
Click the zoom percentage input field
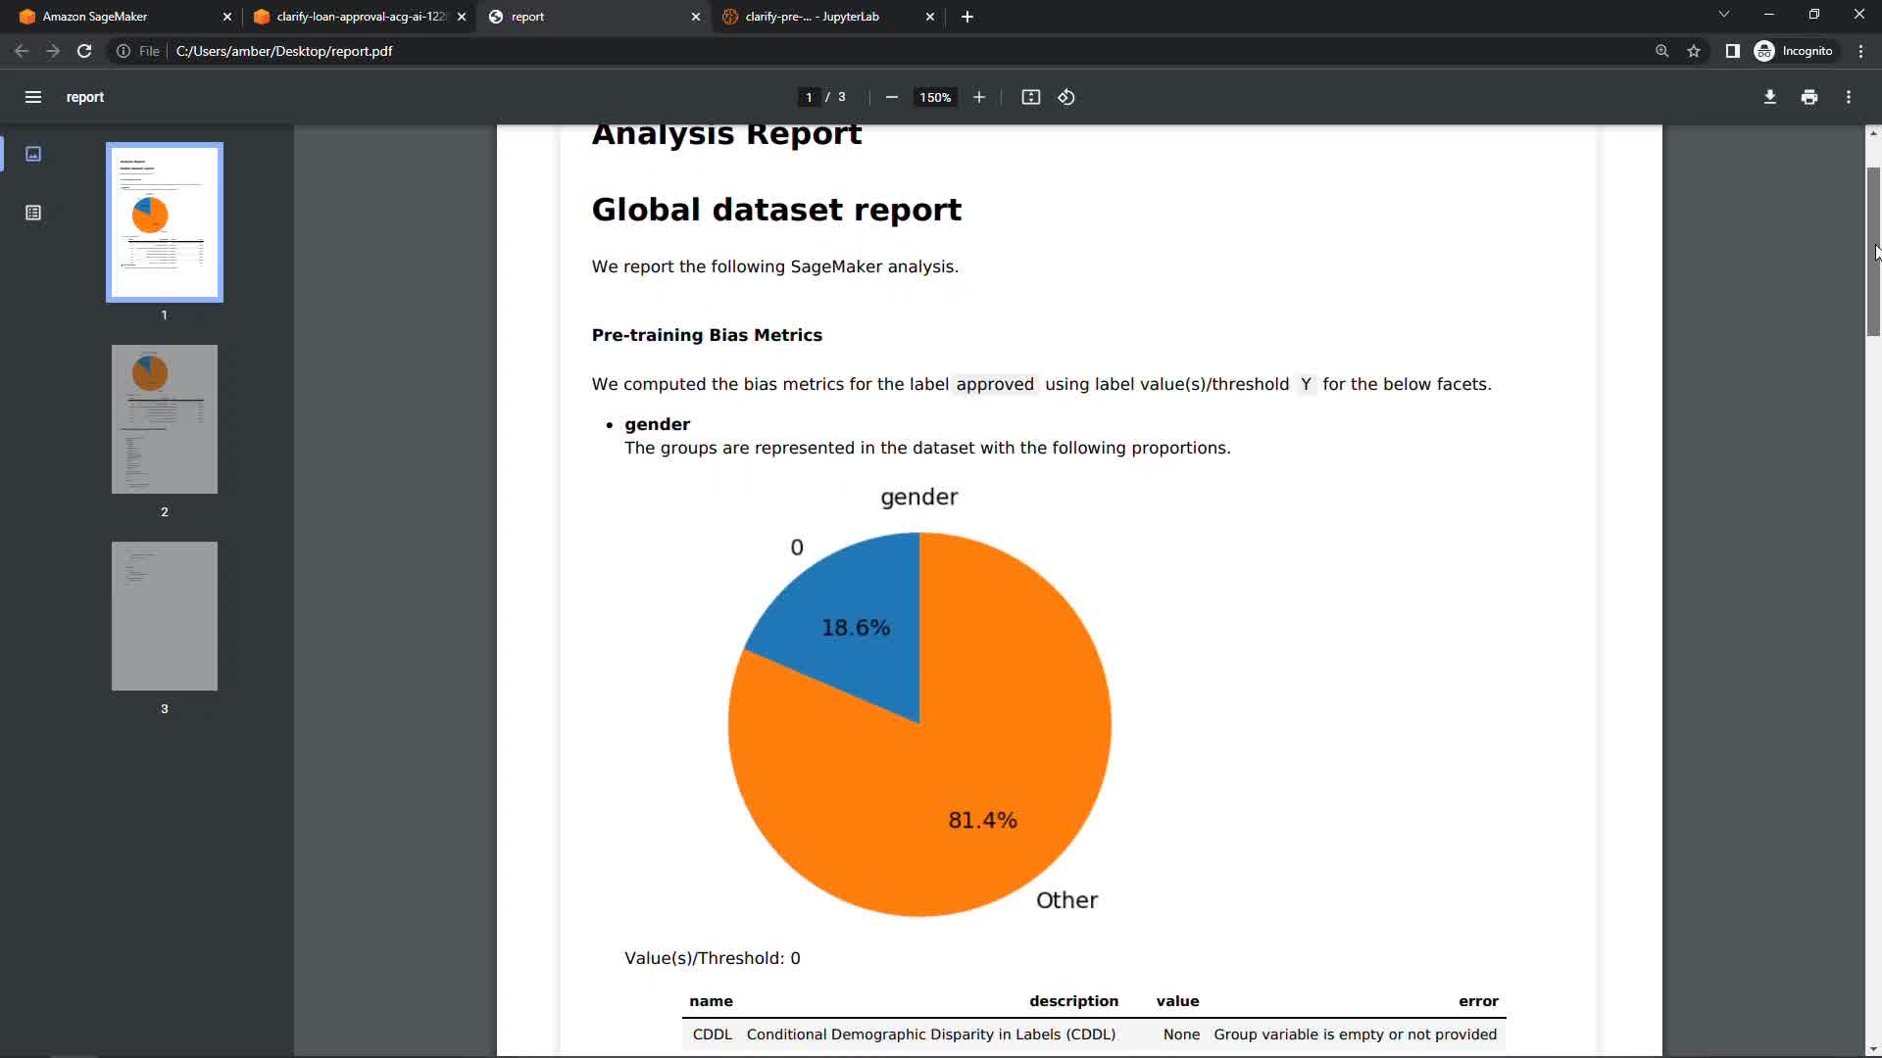click(934, 97)
